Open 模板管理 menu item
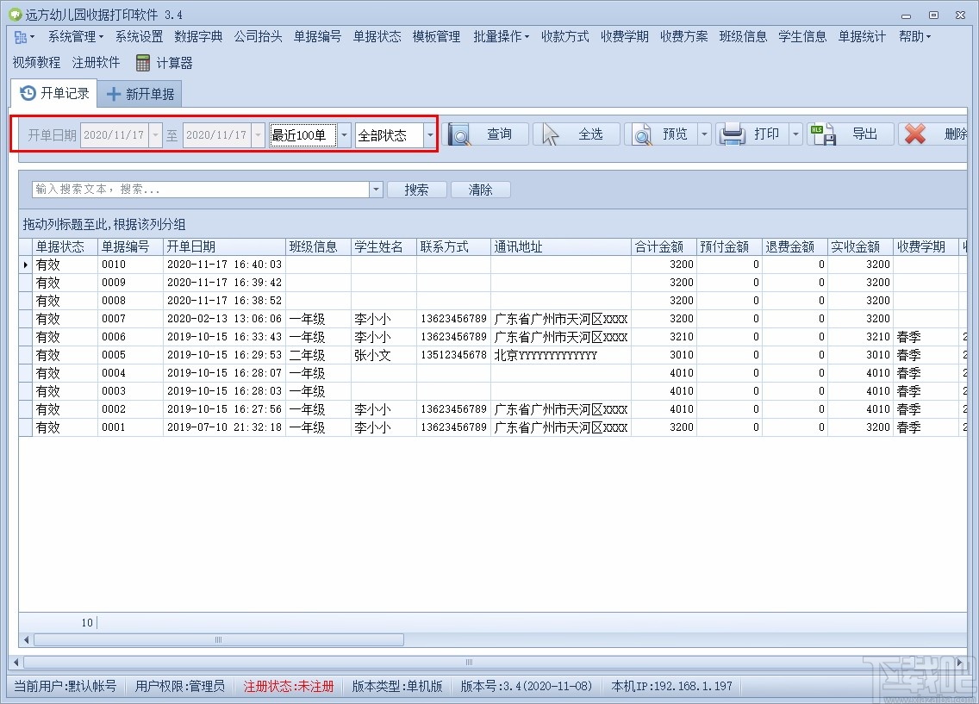Screen dimensions: 979x704 click(x=436, y=37)
